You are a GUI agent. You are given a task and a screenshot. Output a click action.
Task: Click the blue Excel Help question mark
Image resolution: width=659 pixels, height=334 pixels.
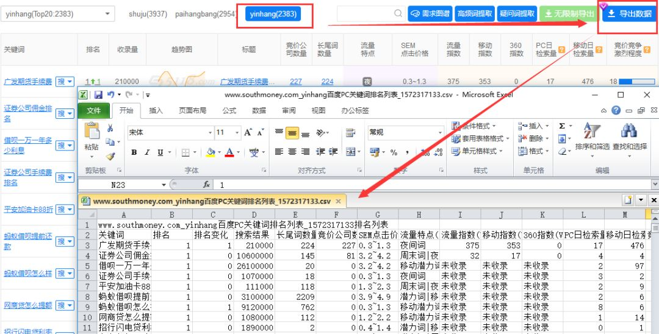click(x=616, y=110)
